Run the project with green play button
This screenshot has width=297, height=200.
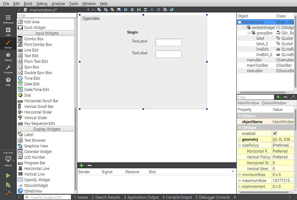click(8, 176)
